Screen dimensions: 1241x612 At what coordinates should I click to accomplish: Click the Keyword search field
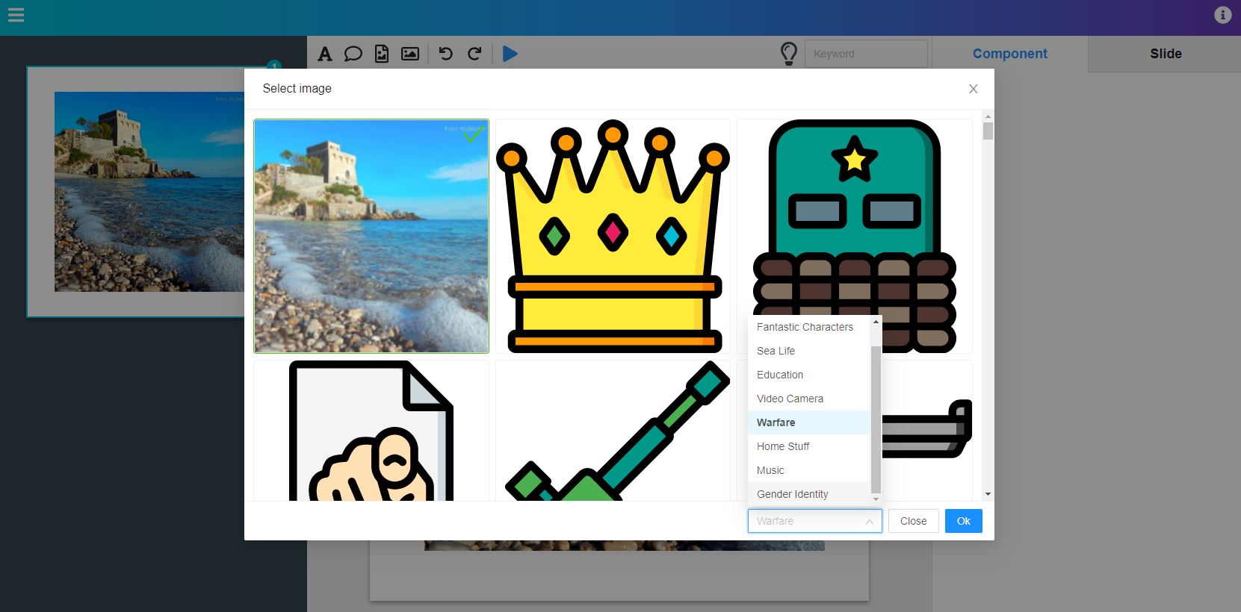coord(865,54)
